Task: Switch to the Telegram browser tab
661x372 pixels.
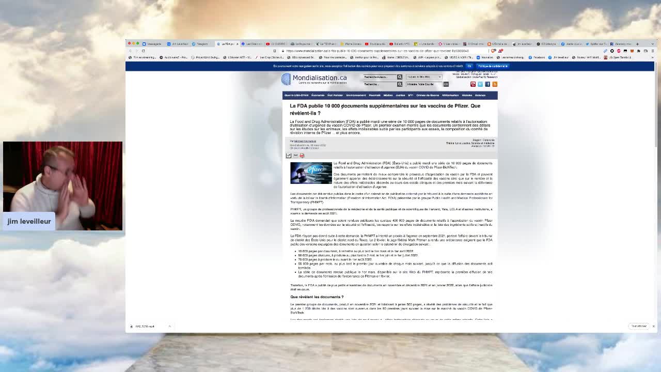Action: click(201, 44)
